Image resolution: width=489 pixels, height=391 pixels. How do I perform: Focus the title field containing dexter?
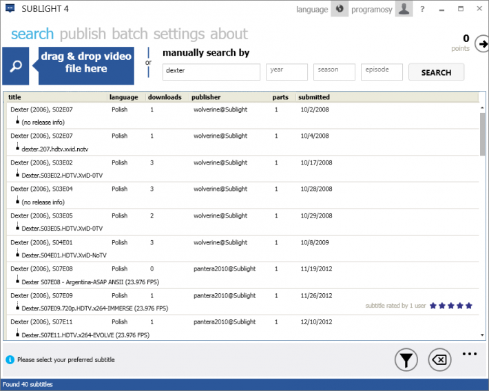(x=211, y=72)
